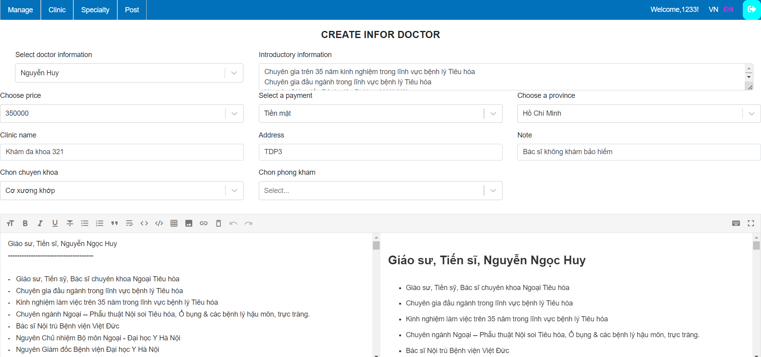Undo the last editor change

233,223
